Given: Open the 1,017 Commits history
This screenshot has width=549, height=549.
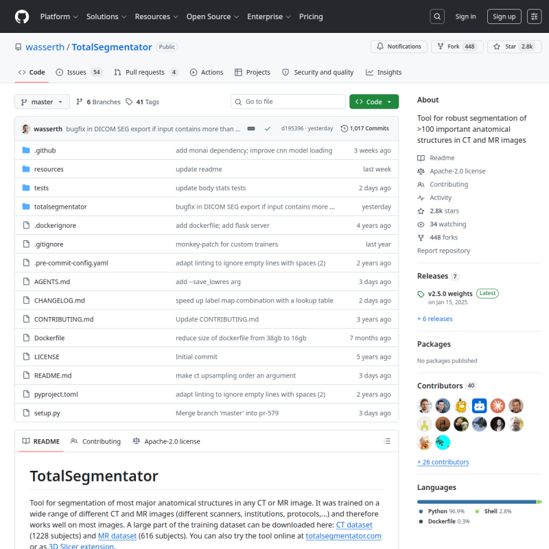Looking at the screenshot, I should (x=364, y=128).
